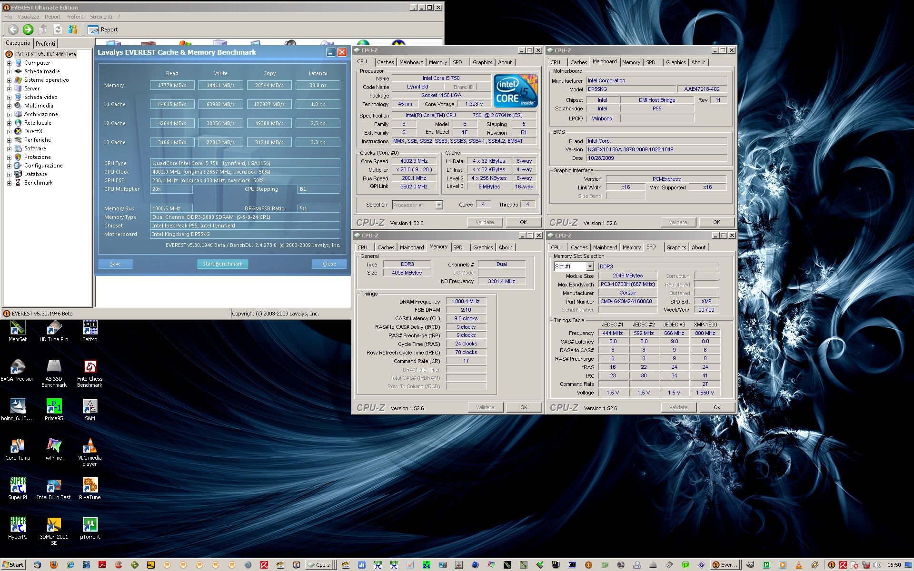Click the green forward arrow in EVEREST toolbar
The height and width of the screenshot is (571, 914).
tap(28, 30)
